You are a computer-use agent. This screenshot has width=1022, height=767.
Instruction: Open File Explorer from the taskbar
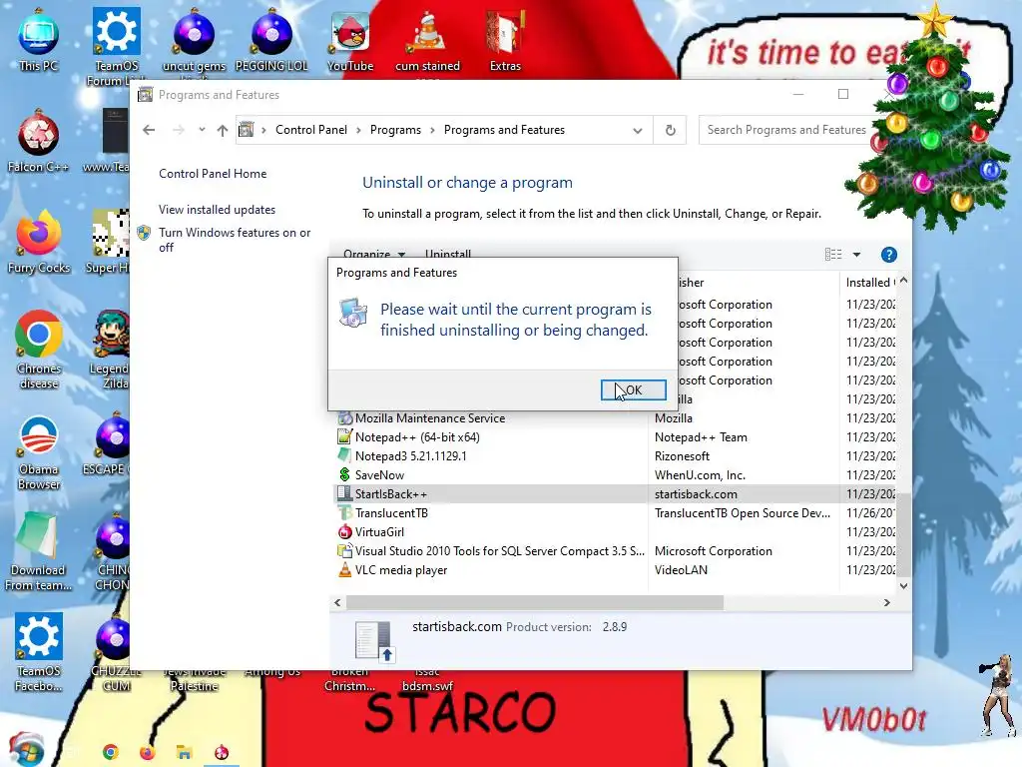[x=185, y=753]
